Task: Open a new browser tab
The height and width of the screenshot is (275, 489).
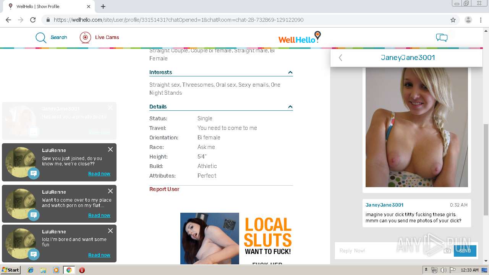Action: [103, 6]
